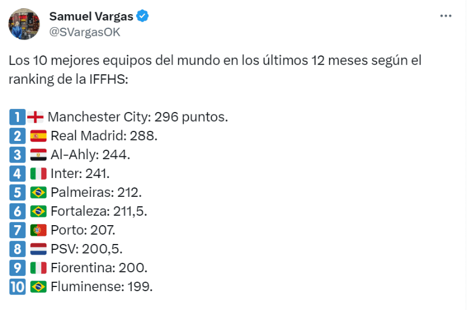Click the Italy flag beside Fiorentina
This screenshot has width=471, height=310.
pyautogui.click(x=38, y=268)
